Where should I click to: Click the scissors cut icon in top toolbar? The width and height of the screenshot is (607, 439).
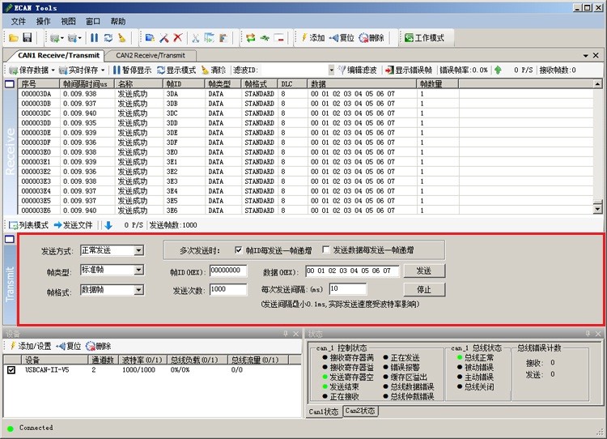click(x=196, y=37)
